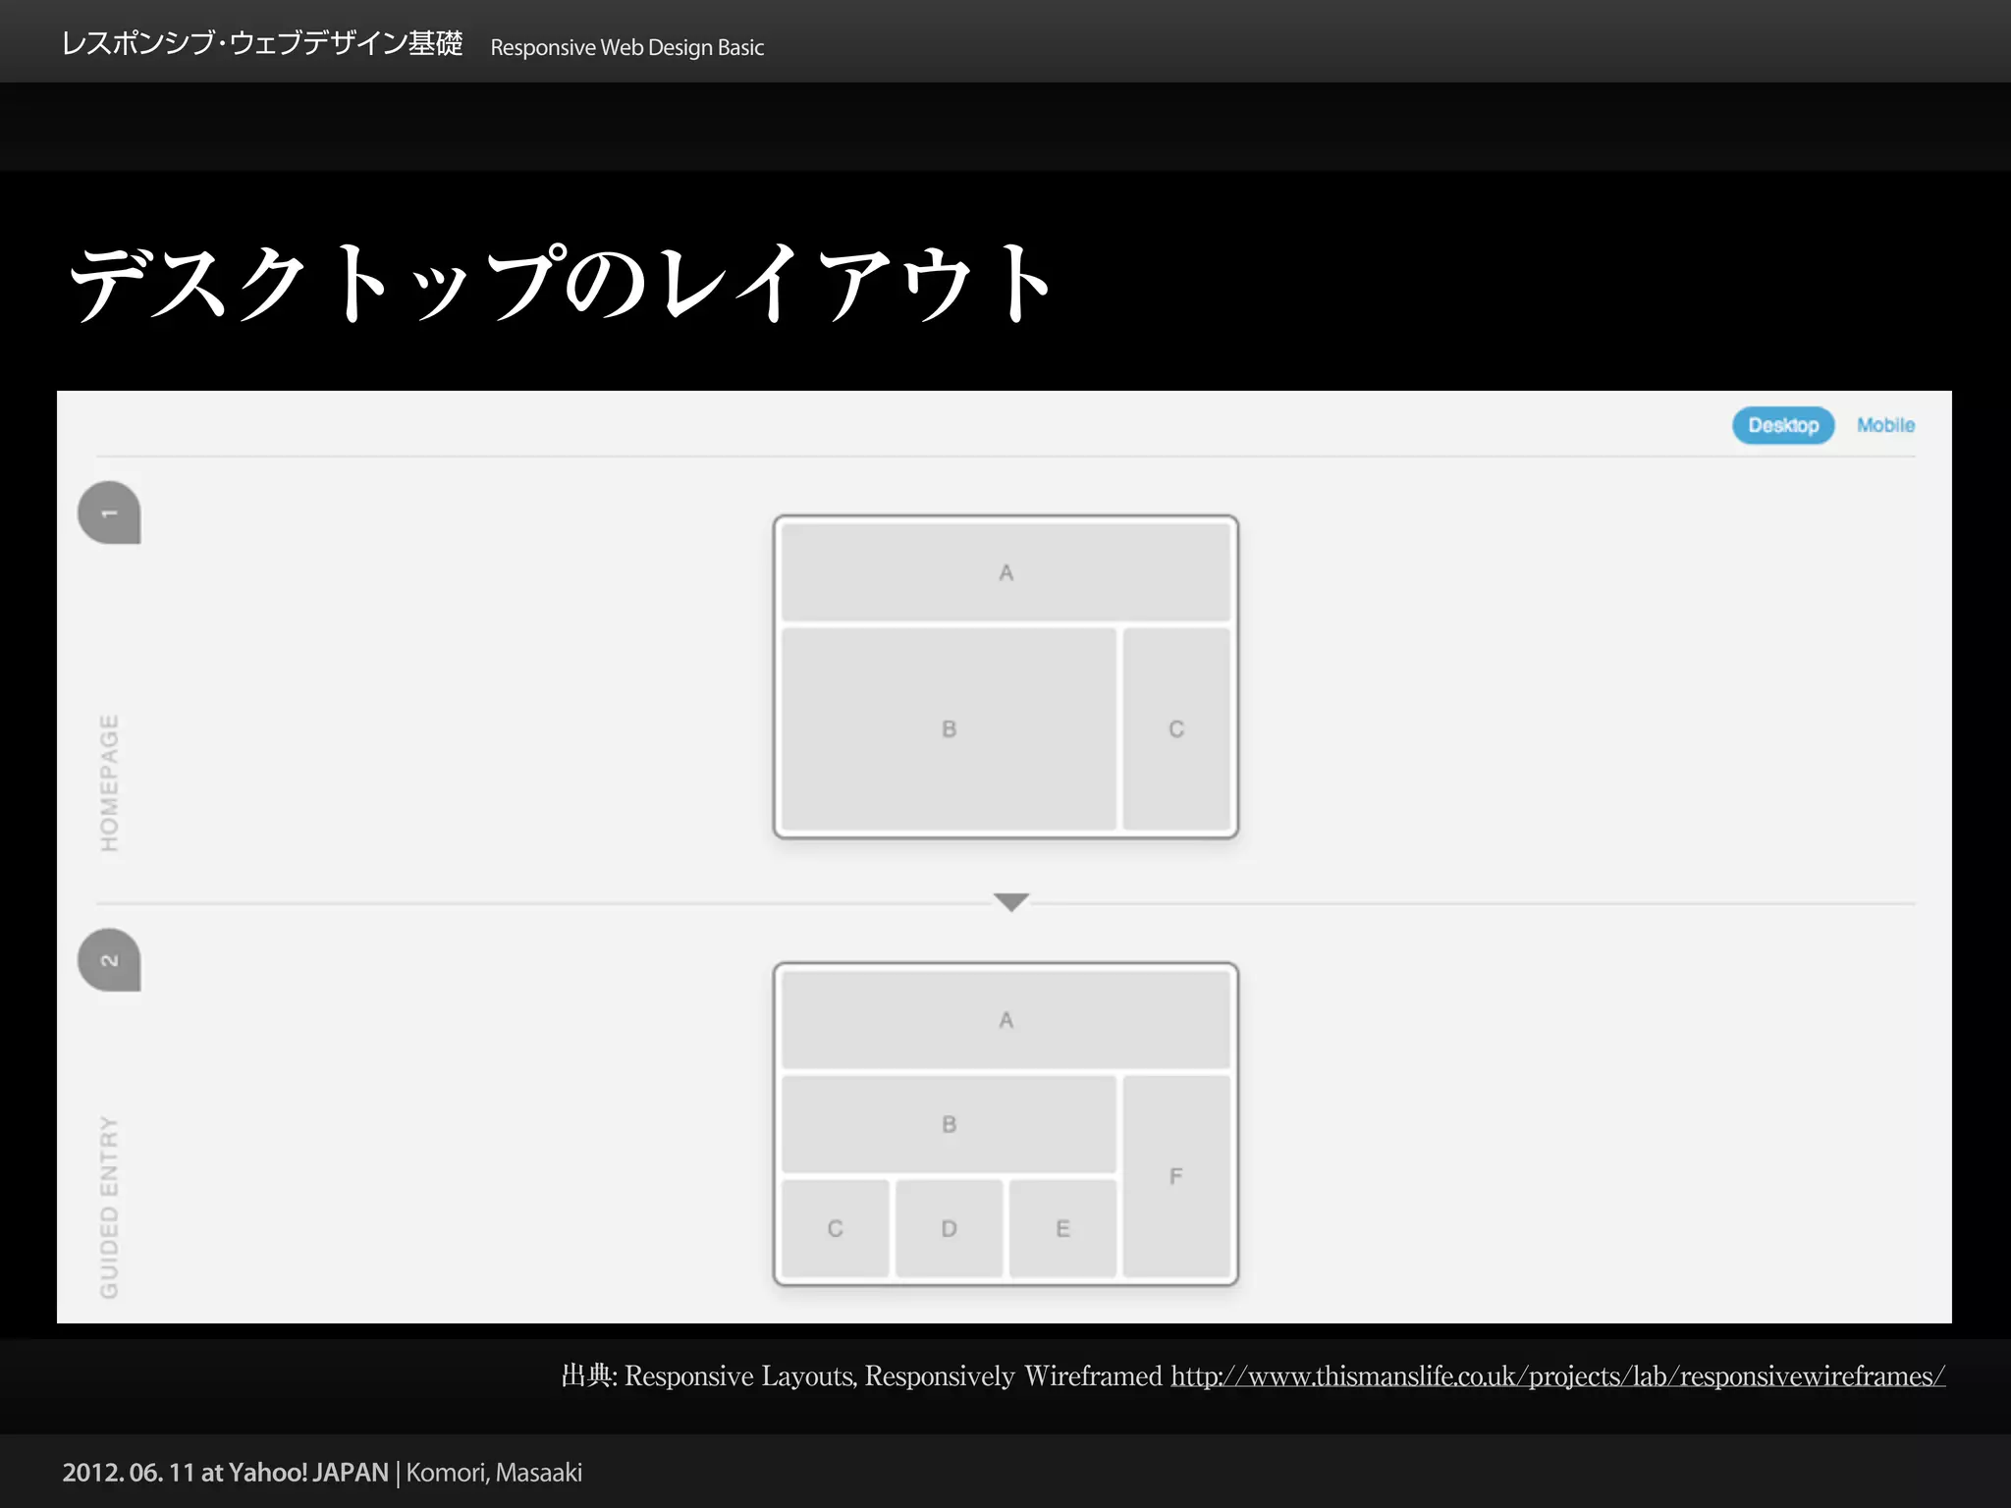Click the Responsive Web Design Basic header text
The width and height of the screenshot is (2011, 1508).
click(626, 47)
